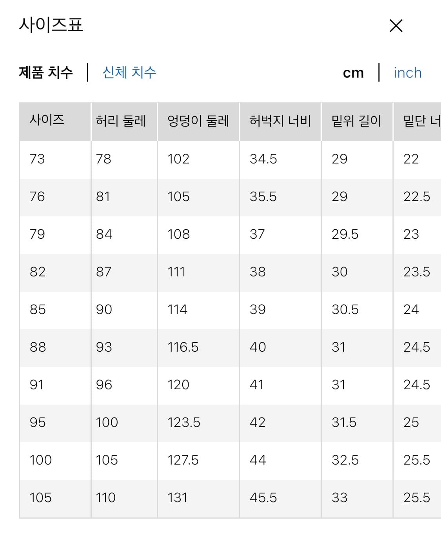Switch measurement units to inch

(407, 73)
